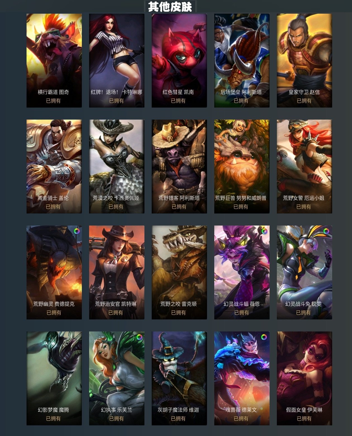Select the 幻影梦魇 魔腾 skin card
This screenshot has width=352, height=436.
tap(54, 378)
